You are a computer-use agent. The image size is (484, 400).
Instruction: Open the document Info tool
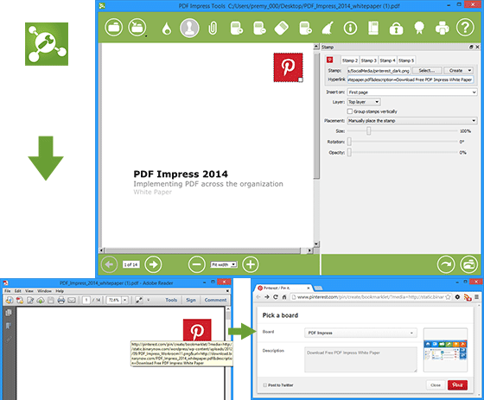pos(350,29)
